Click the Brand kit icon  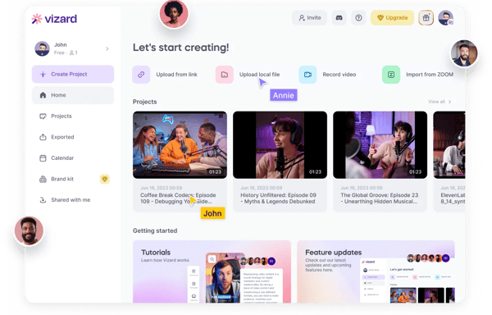coord(43,179)
